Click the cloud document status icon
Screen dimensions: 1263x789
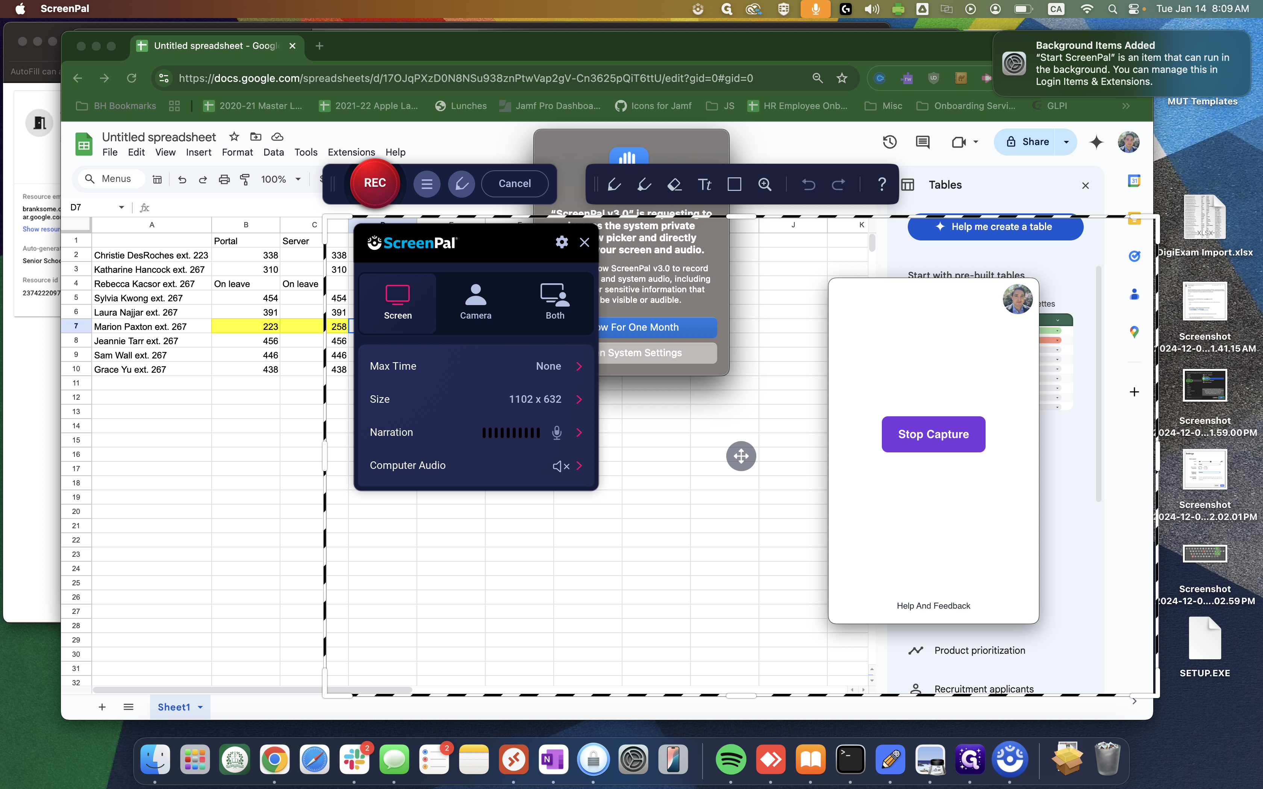(277, 137)
